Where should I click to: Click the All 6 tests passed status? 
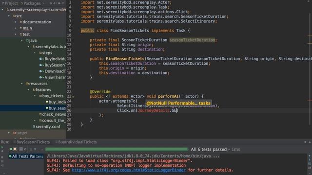(209, 149)
